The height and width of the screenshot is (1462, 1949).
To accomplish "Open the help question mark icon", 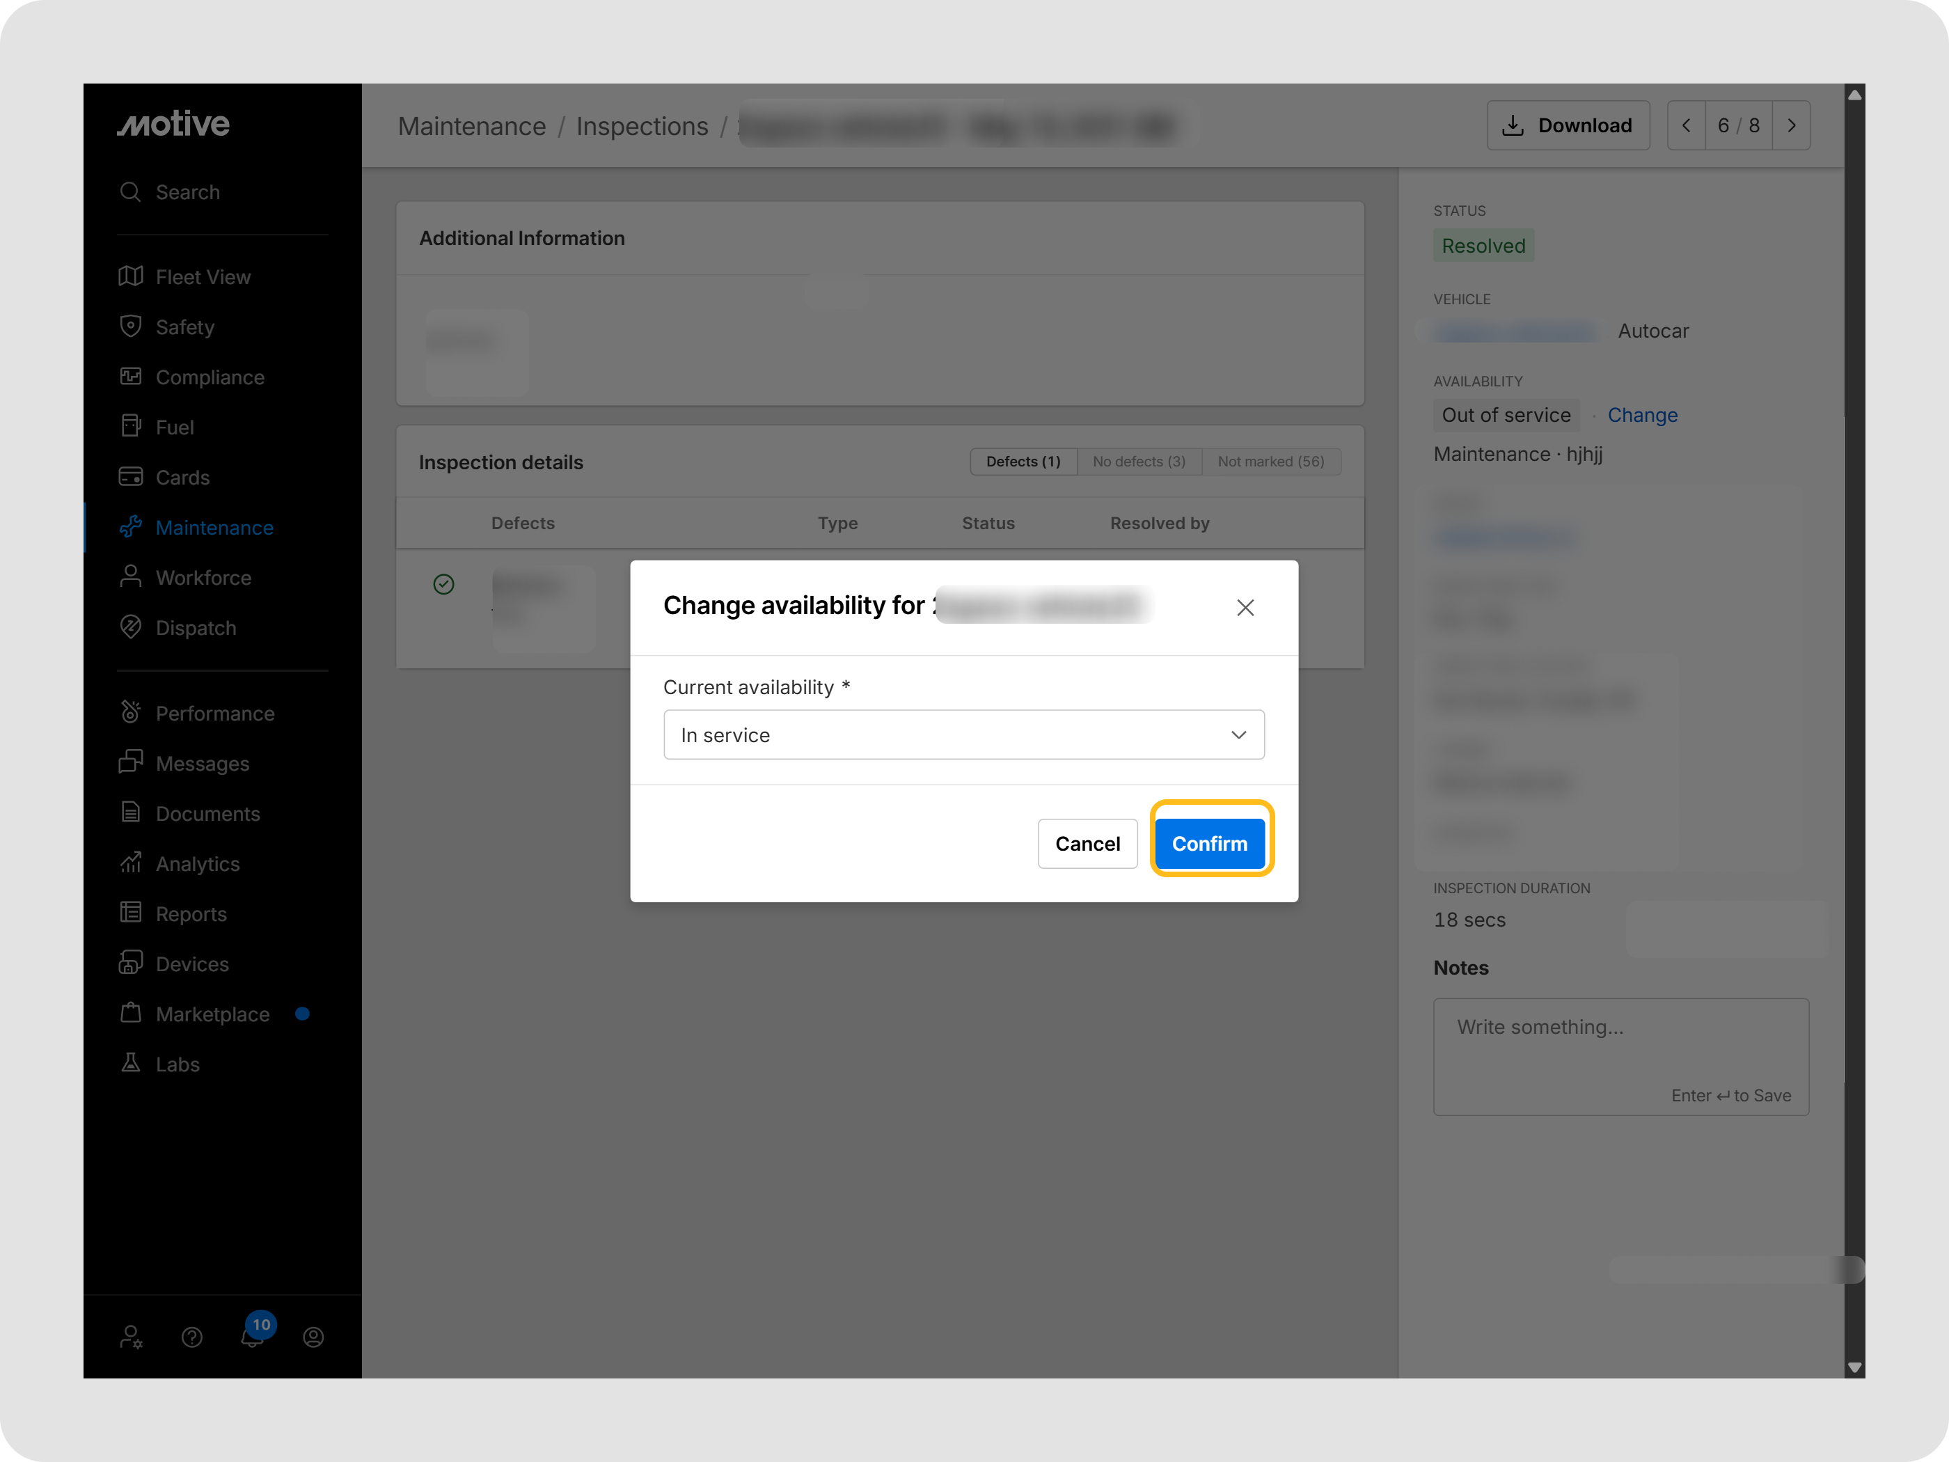I will pos(192,1338).
